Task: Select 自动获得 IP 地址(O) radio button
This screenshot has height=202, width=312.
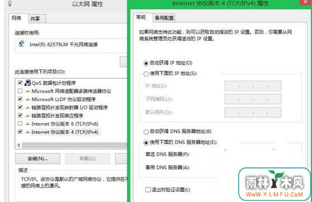Action: tap(146, 64)
